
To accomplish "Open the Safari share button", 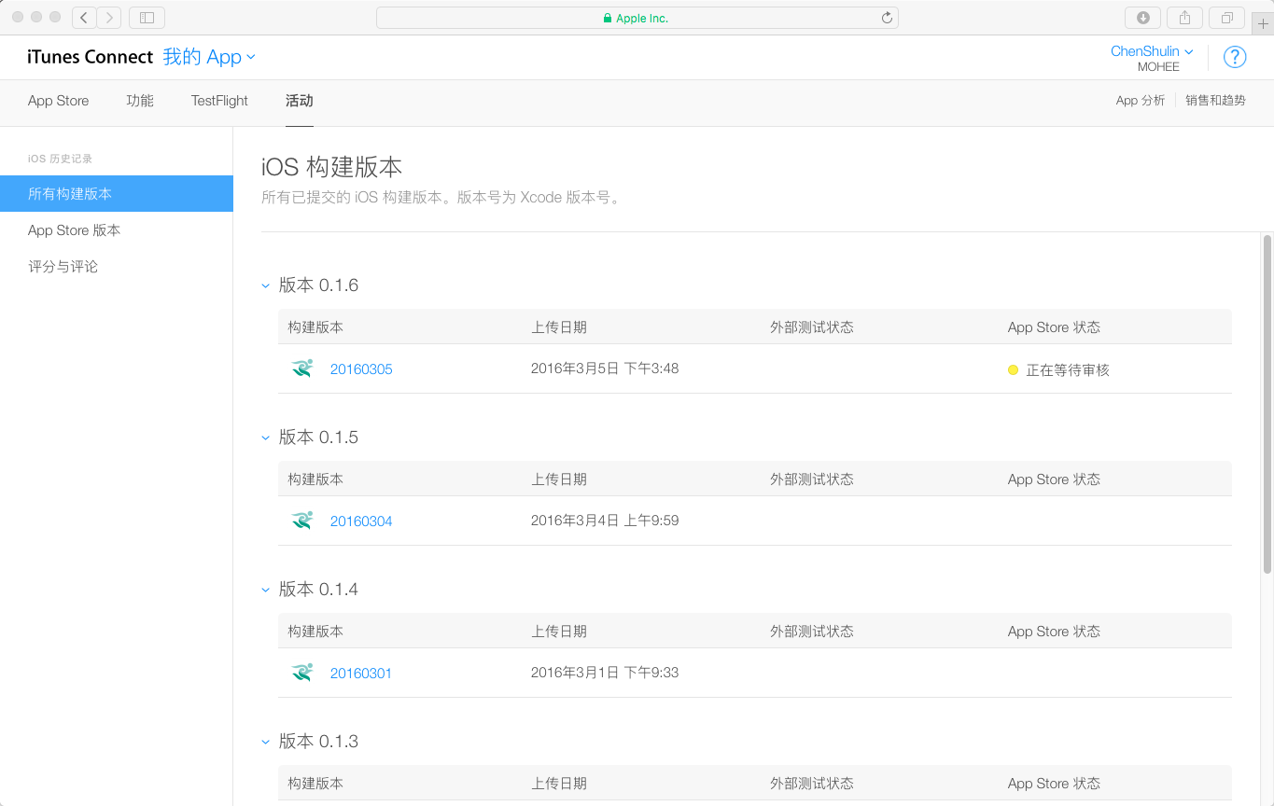I will pyautogui.click(x=1184, y=17).
